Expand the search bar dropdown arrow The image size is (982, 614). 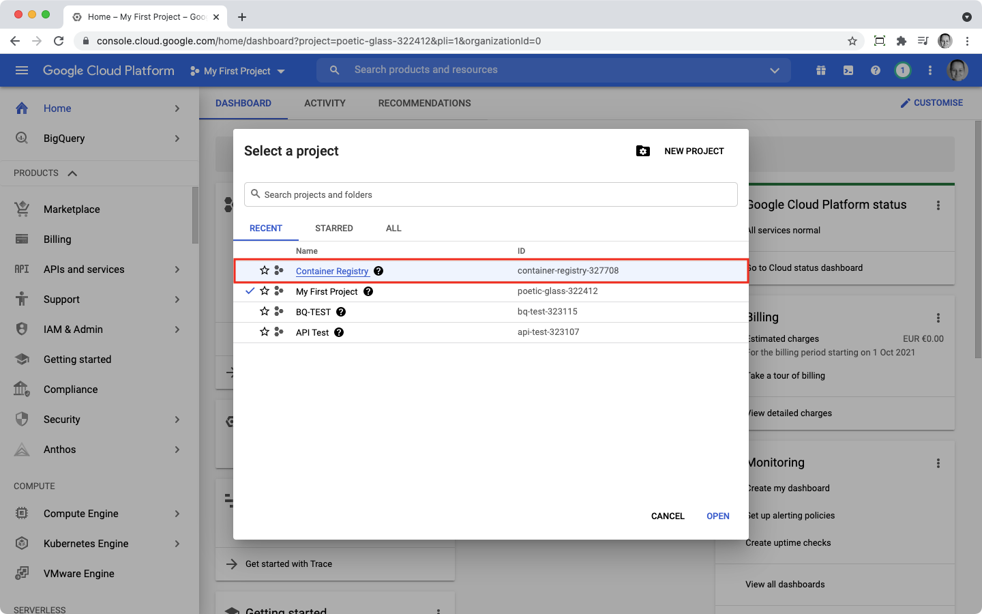(775, 70)
